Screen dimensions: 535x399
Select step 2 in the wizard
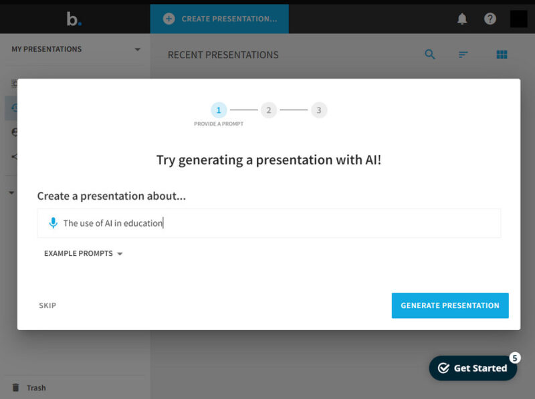[269, 110]
